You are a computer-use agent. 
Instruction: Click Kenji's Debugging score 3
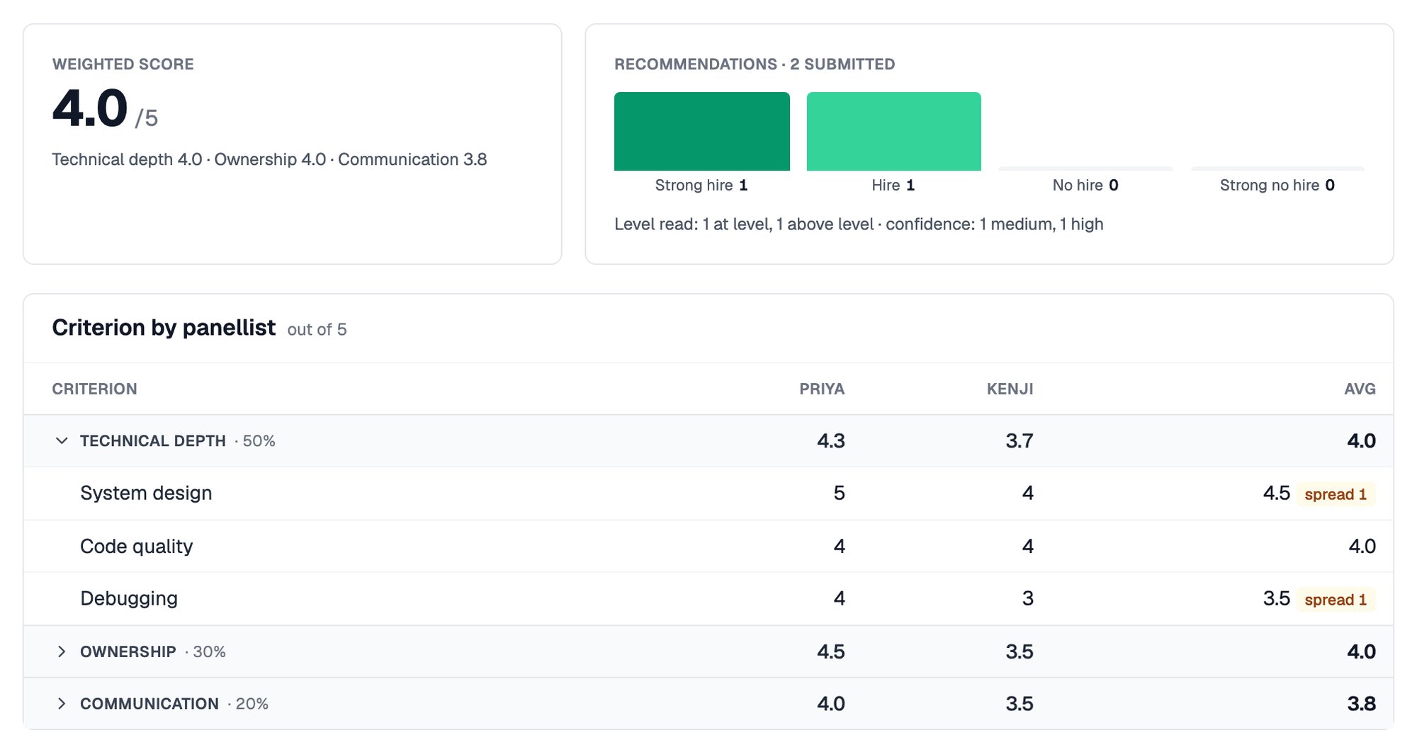click(x=1027, y=598)
